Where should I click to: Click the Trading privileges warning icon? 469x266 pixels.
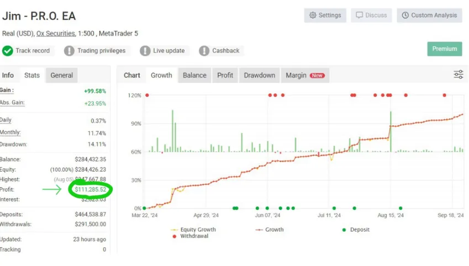tap(69, 51)
